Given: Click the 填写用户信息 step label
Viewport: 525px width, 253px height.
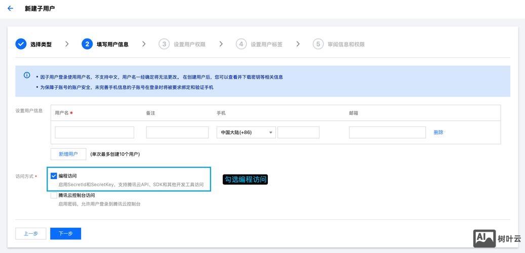Looking at the screenshot, I should tap(112, 44).
